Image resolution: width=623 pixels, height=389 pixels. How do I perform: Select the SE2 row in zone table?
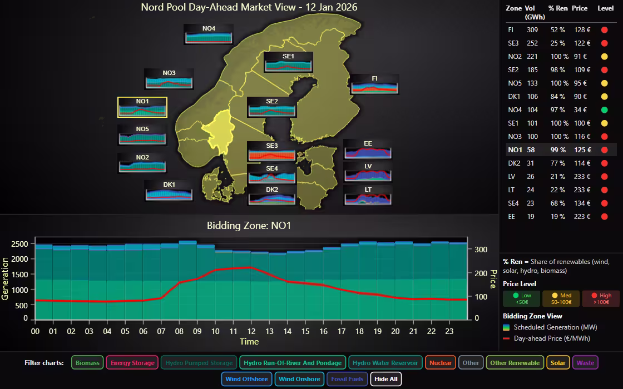[x=561, y=70]
